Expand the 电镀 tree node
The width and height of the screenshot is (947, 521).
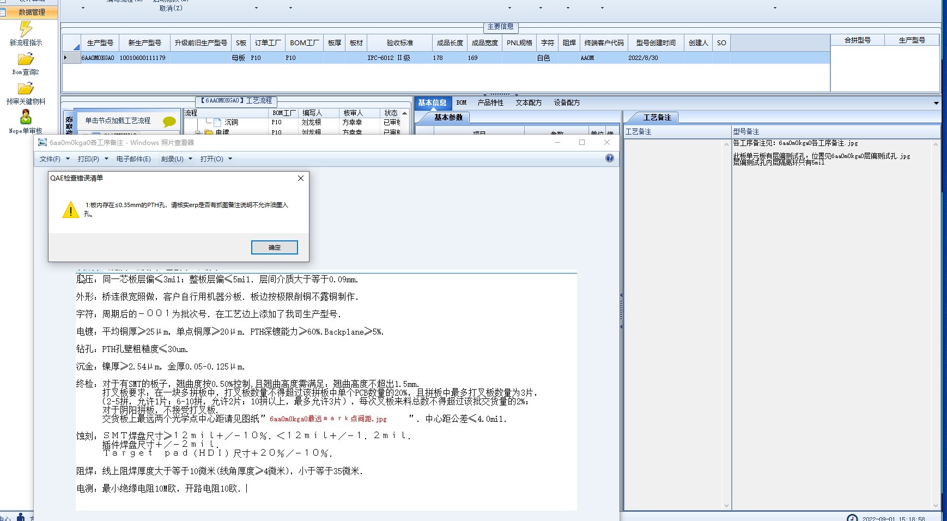(x=198, y=132)
